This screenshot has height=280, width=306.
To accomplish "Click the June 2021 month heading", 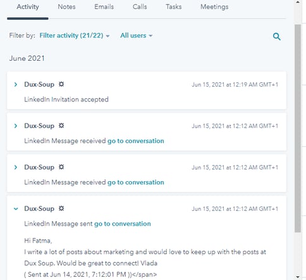I will [x=27, y=58].
